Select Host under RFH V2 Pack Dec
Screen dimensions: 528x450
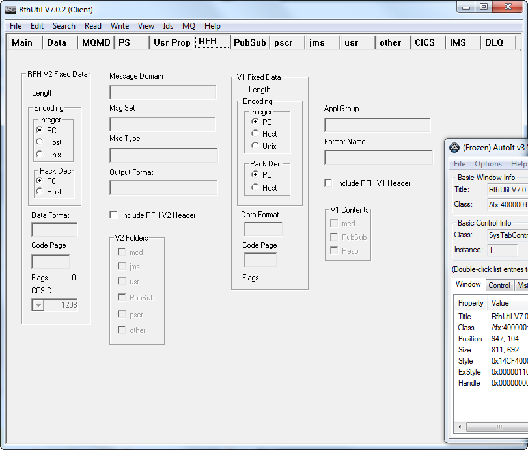coord(40,191)
